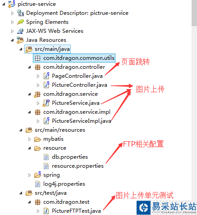Collapse the com.itdragon.service.impl package
197x215 pixels.
30,112
